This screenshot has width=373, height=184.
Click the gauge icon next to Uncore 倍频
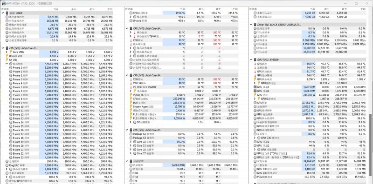click(131, 21)
